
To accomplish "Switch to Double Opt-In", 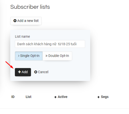I will [x=57, y=56].
